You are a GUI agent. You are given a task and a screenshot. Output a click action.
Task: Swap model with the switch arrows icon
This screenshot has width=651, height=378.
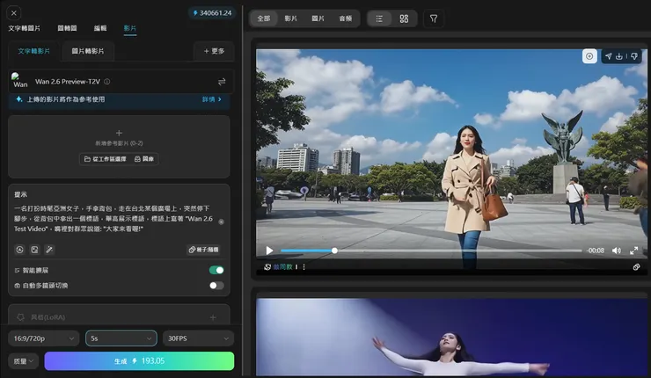point(222,82)
